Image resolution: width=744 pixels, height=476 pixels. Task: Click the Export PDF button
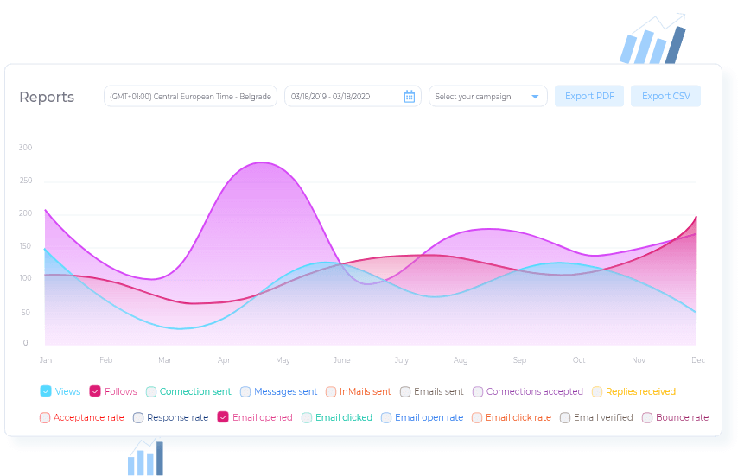pyautogui.click(x=589, y=97)
